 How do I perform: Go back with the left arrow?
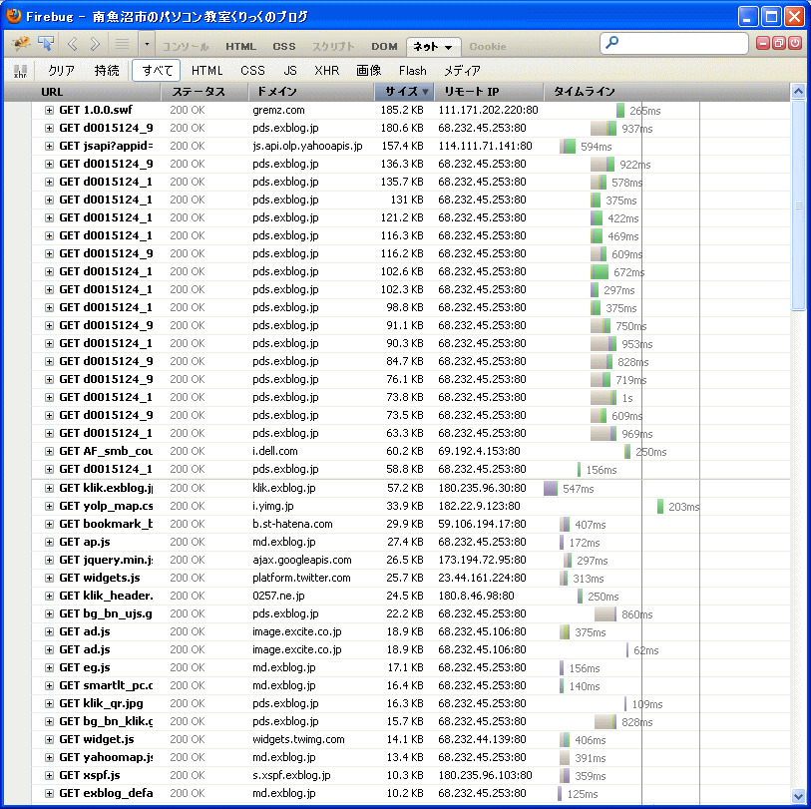[x=73, y=45]
